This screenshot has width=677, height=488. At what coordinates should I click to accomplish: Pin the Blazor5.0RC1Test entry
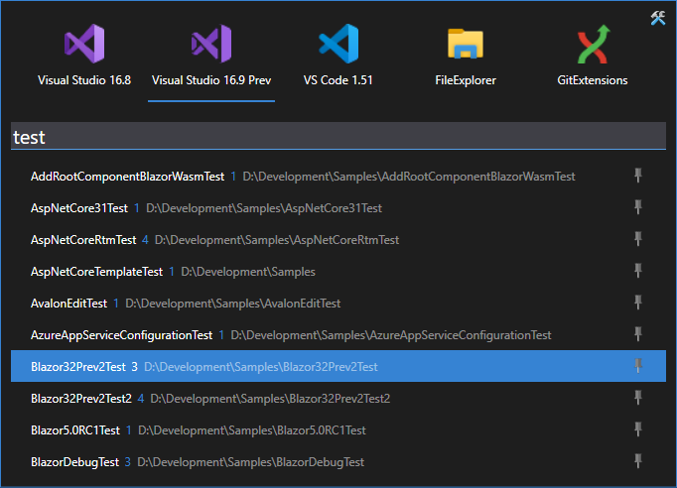(637, 429)
